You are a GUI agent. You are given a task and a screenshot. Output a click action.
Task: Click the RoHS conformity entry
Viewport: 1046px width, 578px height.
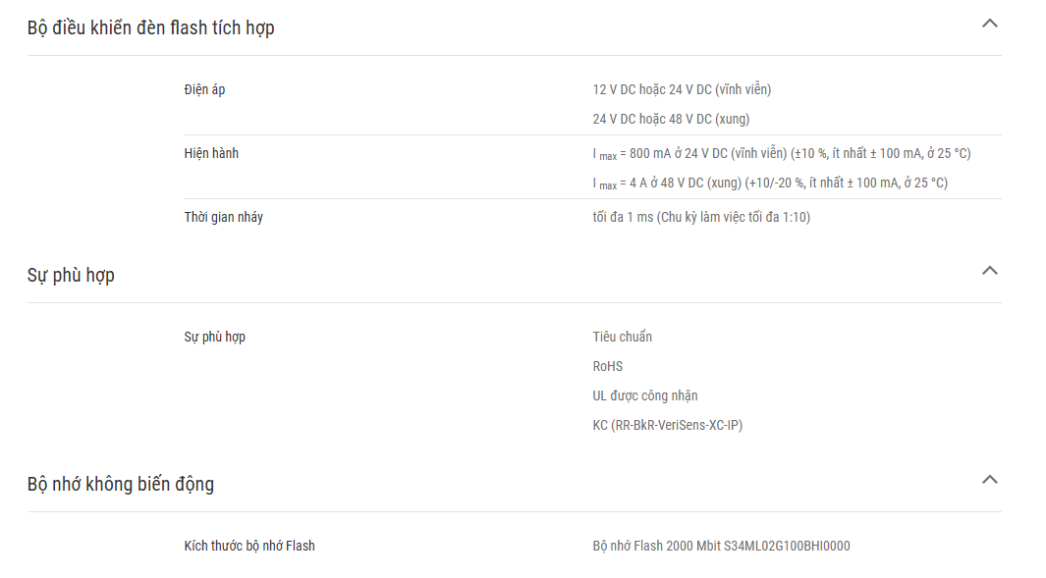pos(608,367)
